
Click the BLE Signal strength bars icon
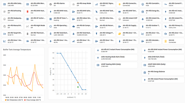click(97, 4)
